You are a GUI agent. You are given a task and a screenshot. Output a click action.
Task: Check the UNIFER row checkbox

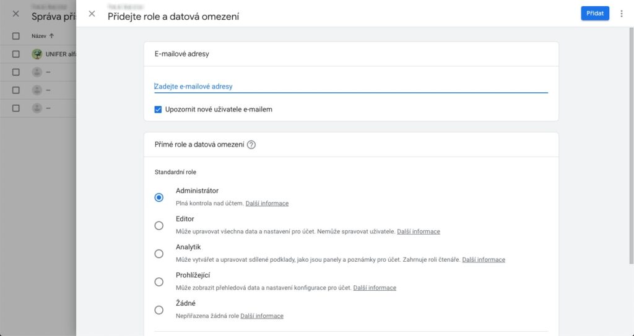(x=16, y=54)
